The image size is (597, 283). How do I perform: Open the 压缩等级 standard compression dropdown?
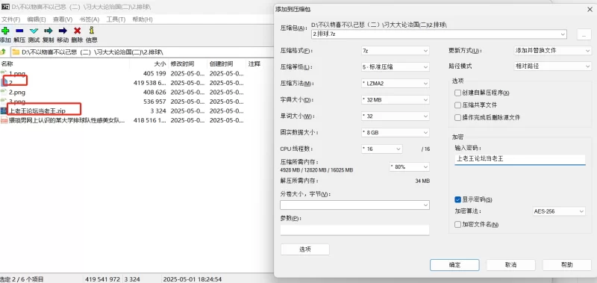point(396,67)
